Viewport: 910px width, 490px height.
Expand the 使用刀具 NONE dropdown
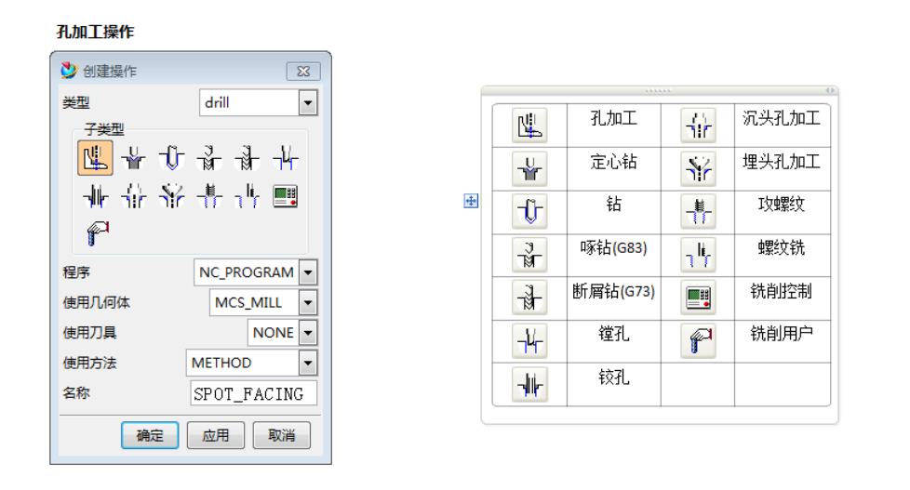pos(308,332)
